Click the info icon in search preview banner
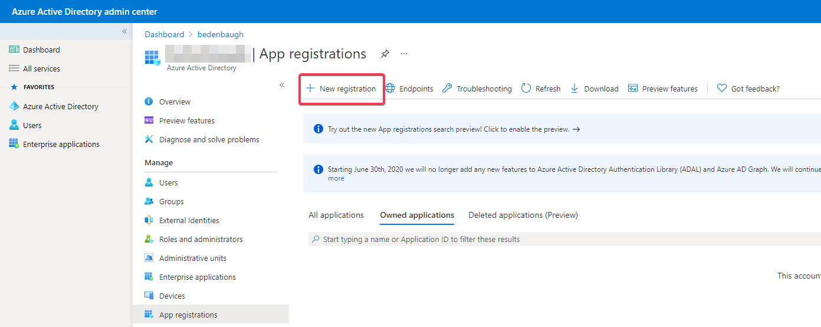The image size is (821, 327). [x=318, y=129]
